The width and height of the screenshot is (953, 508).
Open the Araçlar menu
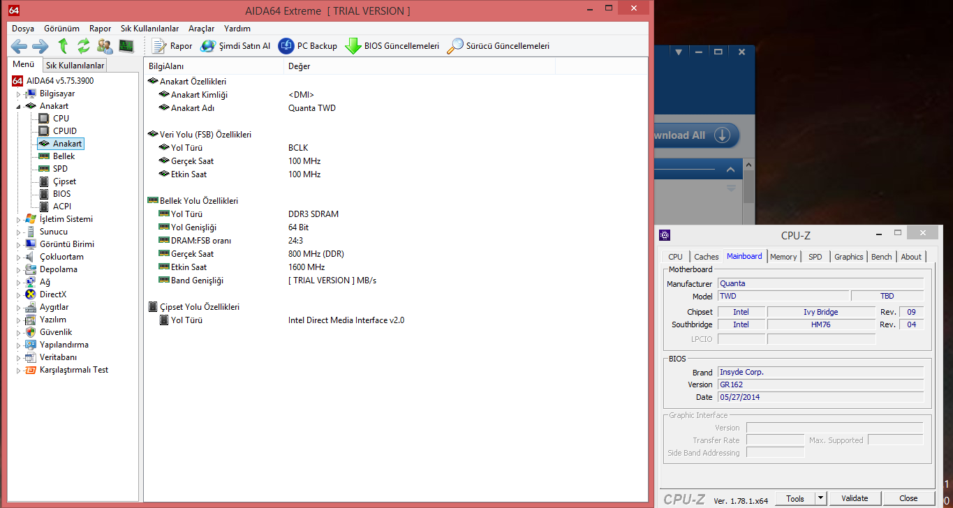point(201,29)
